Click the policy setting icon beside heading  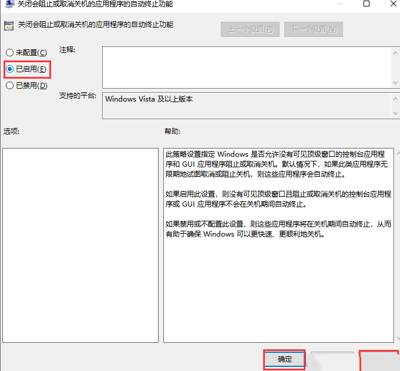point(9,26)
